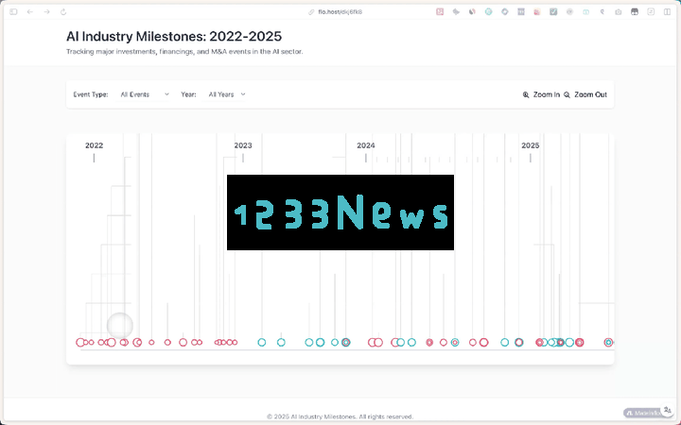Select the 2022 year label on timeline
The image size is (681, 425).
[x=95, y=145]
